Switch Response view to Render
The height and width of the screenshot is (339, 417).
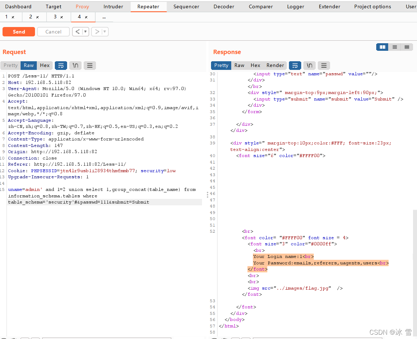pos(275,65)
